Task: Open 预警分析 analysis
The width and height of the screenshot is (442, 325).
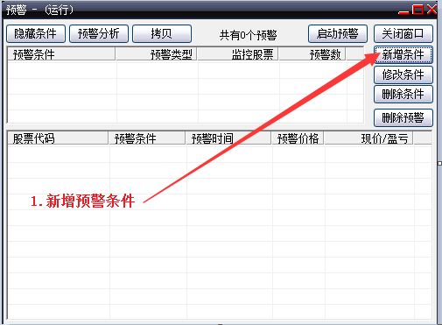Action: tap(99, 34)
